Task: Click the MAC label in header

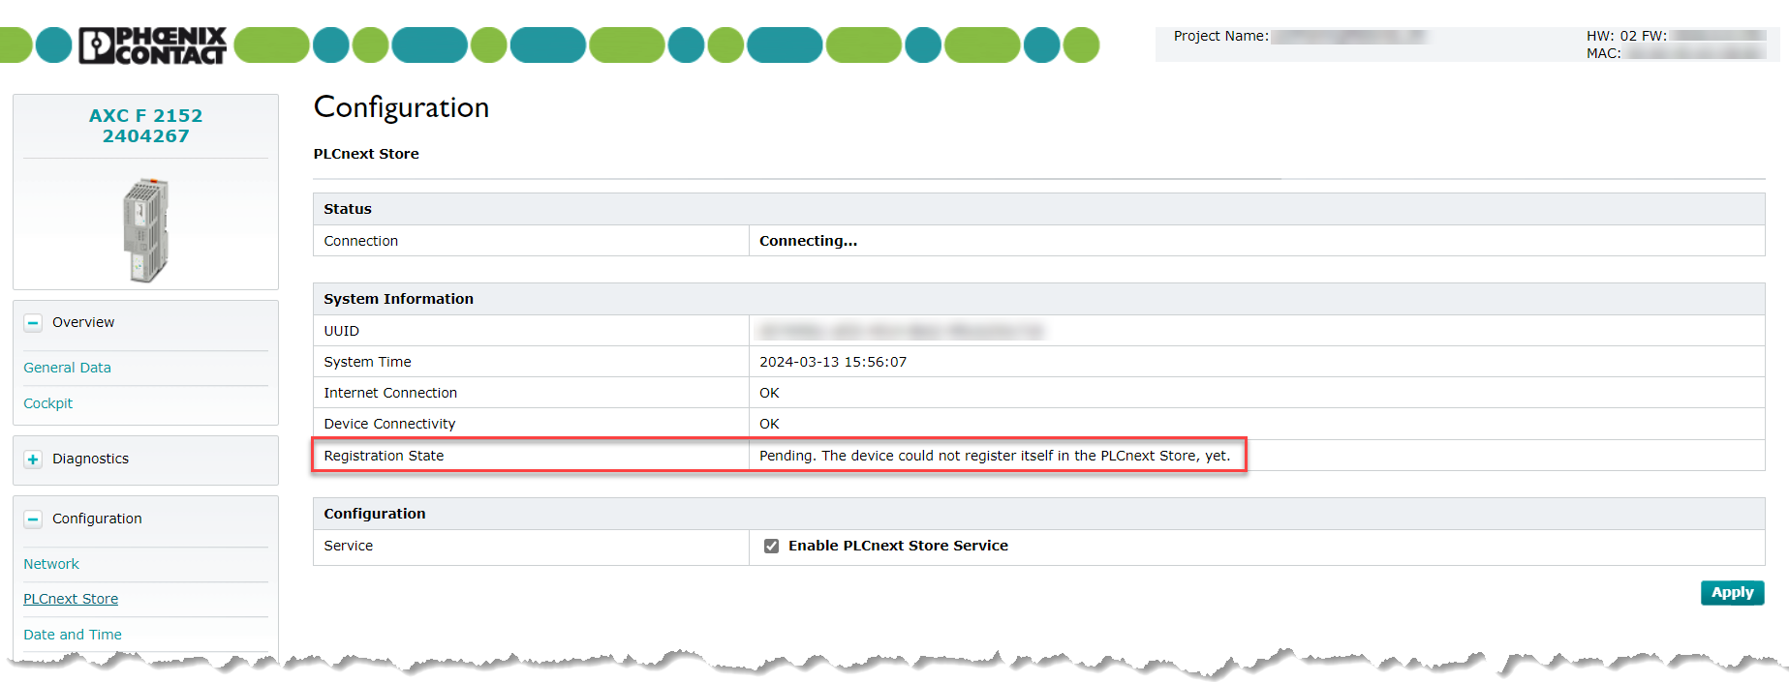Action: (x=1603, y=53)
